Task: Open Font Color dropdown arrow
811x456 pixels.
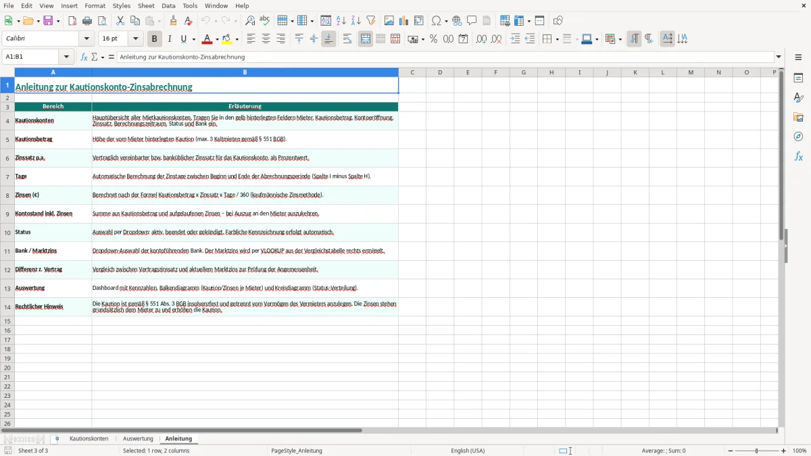Action: [217, 39]
